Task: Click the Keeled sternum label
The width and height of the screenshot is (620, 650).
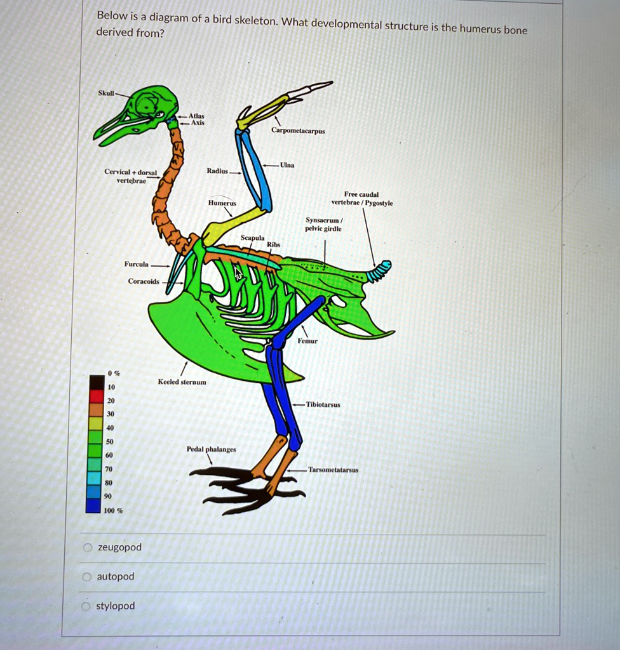Action: point(182,382)
